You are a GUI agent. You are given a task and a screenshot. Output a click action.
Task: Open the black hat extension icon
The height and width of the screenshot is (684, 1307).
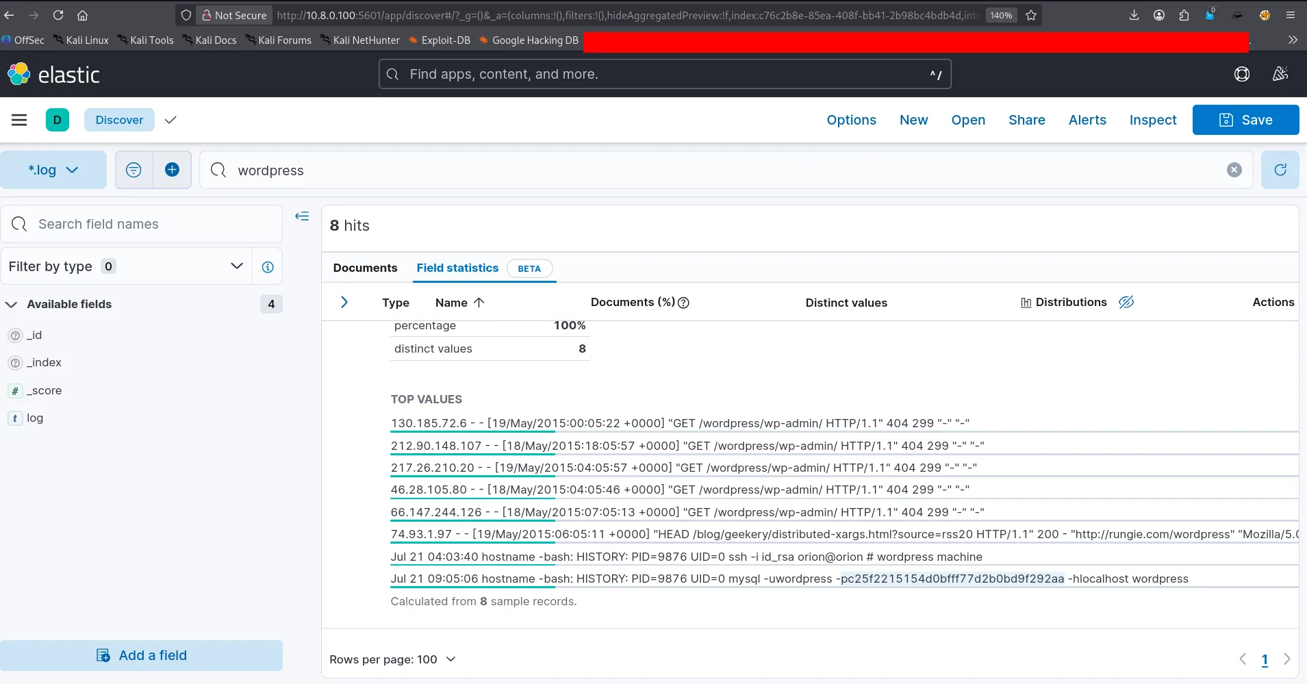1237,15
